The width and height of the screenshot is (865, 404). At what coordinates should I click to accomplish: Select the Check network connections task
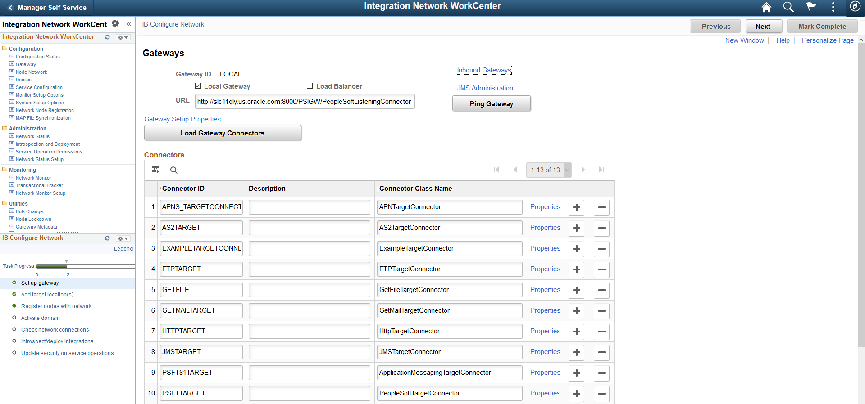[55, 329]
